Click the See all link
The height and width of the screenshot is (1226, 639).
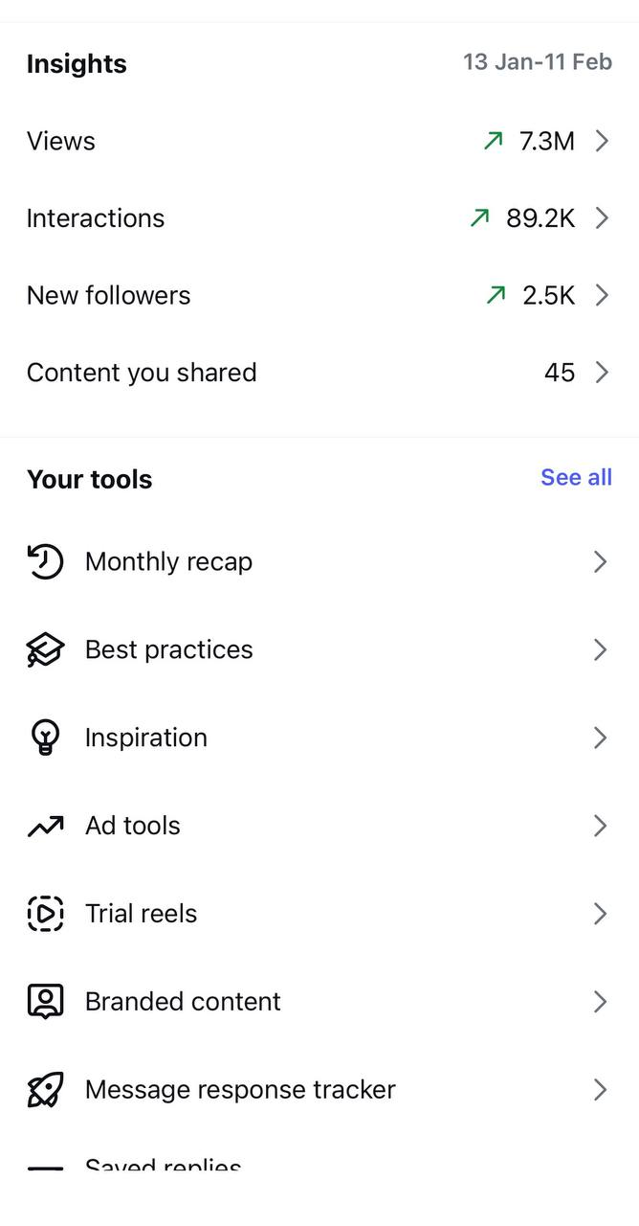pyautogui.click(x=576, y=477)
